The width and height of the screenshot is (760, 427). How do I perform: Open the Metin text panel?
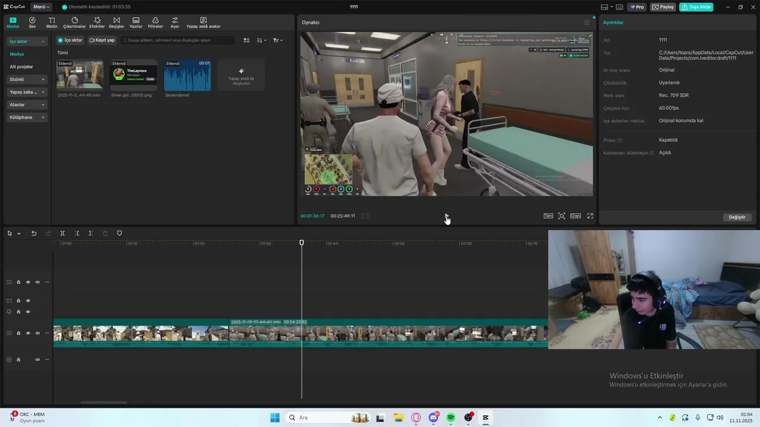point(52,23)
